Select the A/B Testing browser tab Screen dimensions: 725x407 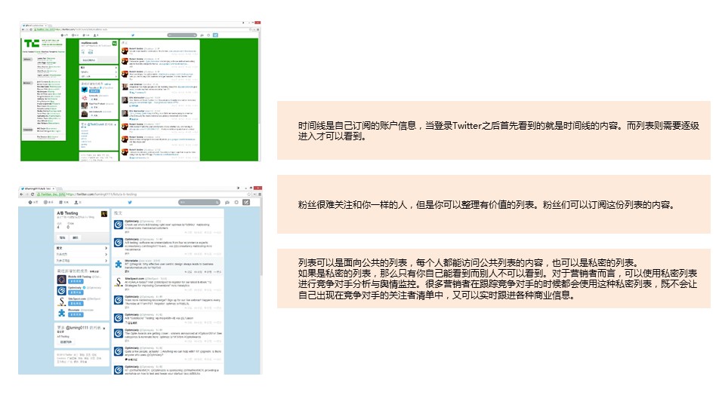[x=38, y=188]
